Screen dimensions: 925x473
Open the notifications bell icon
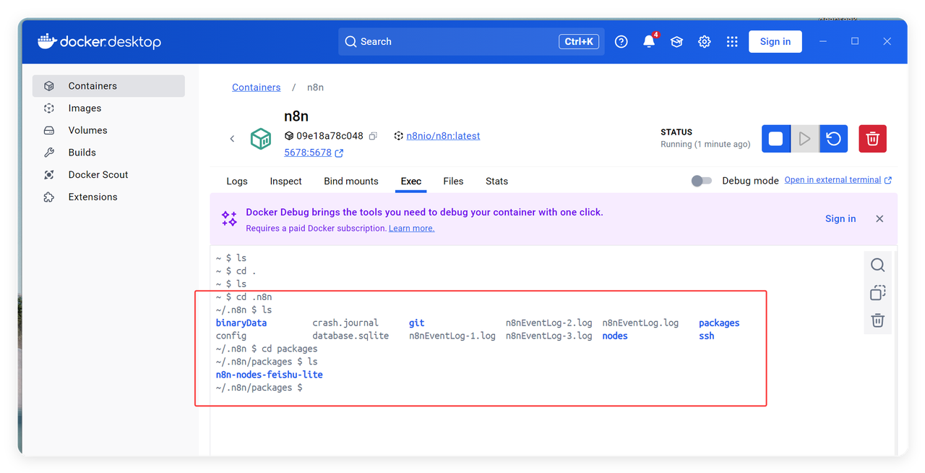649,41
